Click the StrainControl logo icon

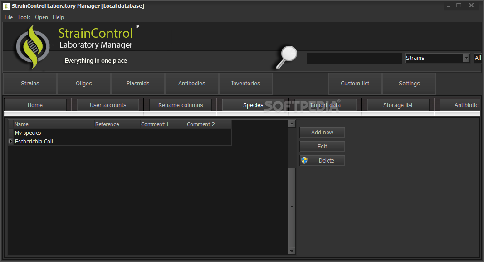coord(33,47)
